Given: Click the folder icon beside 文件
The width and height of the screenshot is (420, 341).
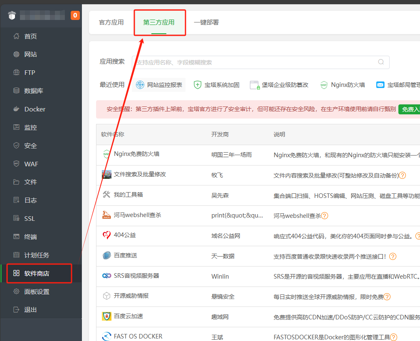Looking at the screenshot, I should tap(16, 182).
